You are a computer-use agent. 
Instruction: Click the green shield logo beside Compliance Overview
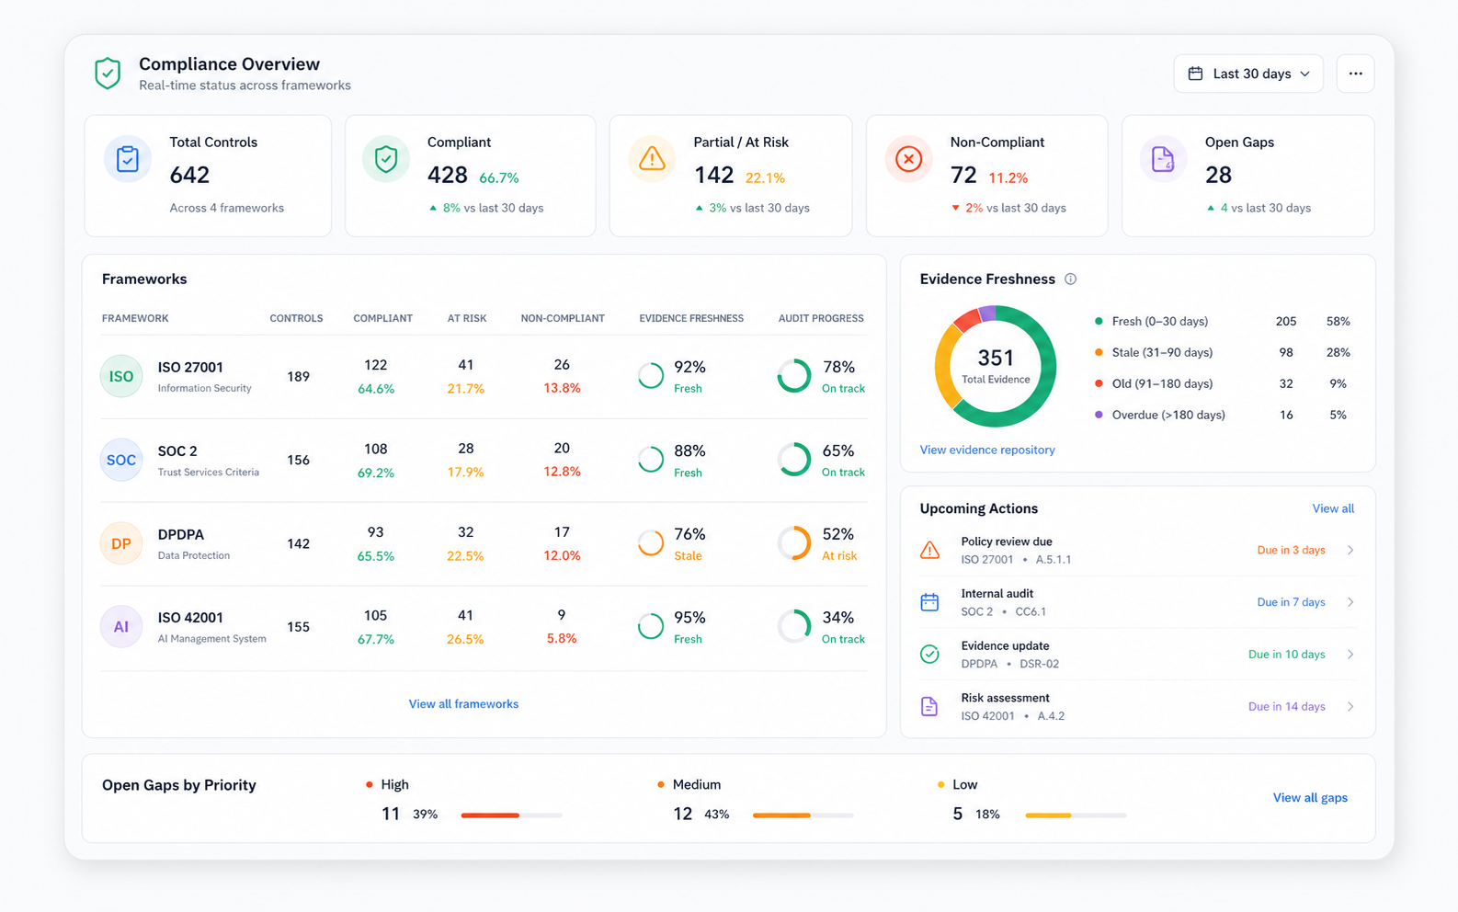pyautogui.click(x=108, y=74)
